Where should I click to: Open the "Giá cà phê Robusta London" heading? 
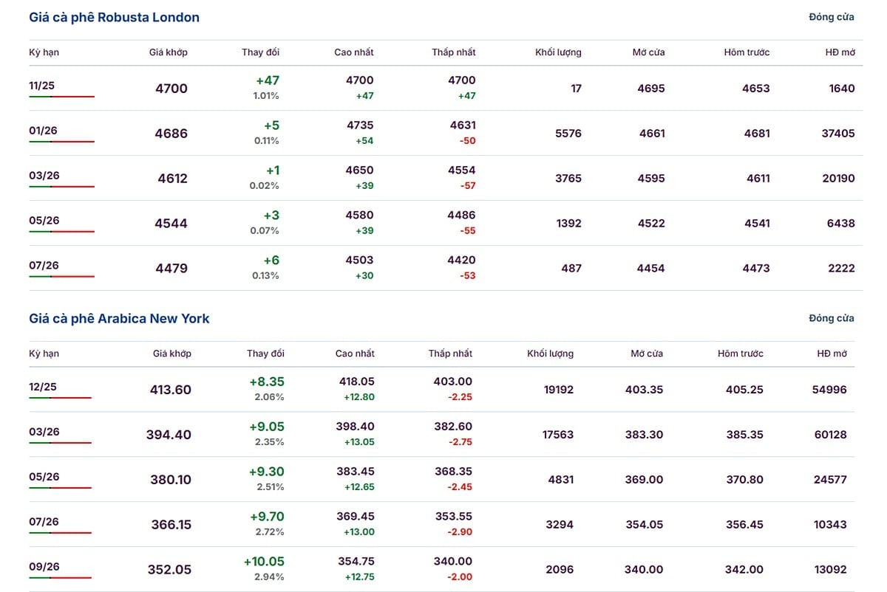[x=115, y=17]
